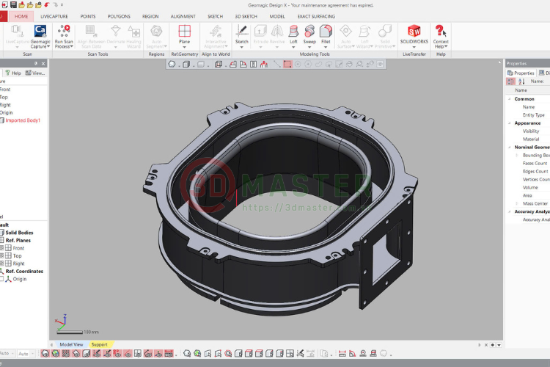Collapse the Appearance properties section
Image resolution: width=550 pixels, height=367 pixels.
[510, 123]
